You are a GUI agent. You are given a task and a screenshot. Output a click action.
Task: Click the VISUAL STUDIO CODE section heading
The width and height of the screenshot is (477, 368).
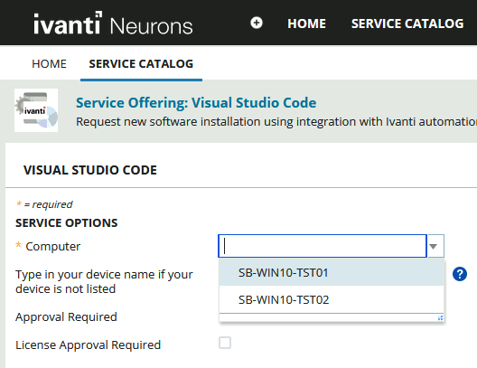click(90, 170)
